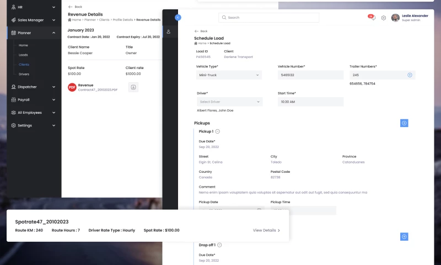Add a new pickup with plus button

pyautogui.click(x=404, y=123)
